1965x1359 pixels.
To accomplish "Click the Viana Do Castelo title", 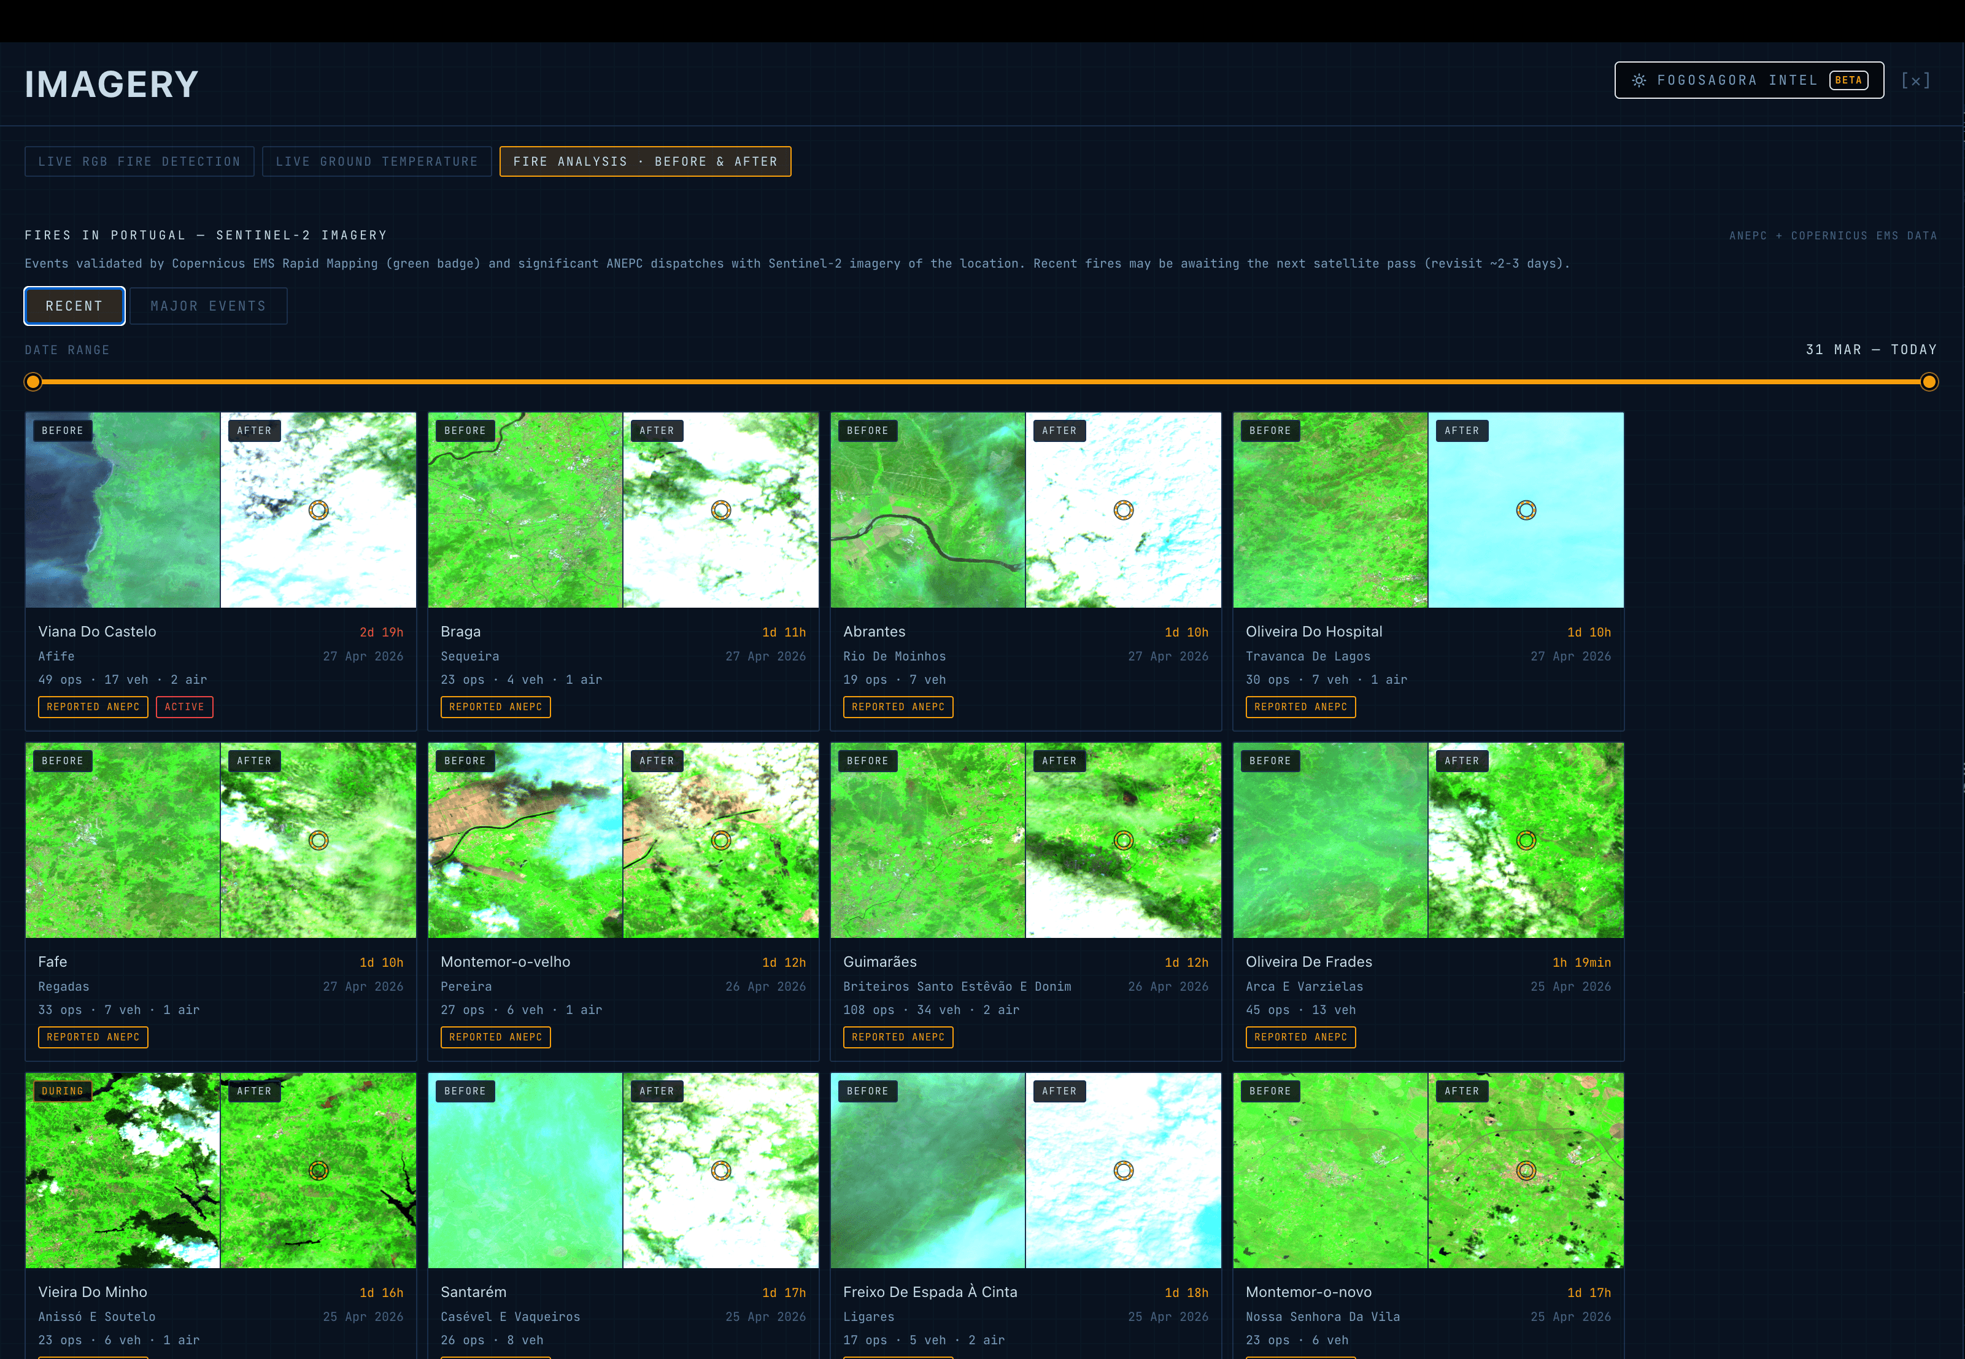I will pyautogui.click(x=97, y=632).
